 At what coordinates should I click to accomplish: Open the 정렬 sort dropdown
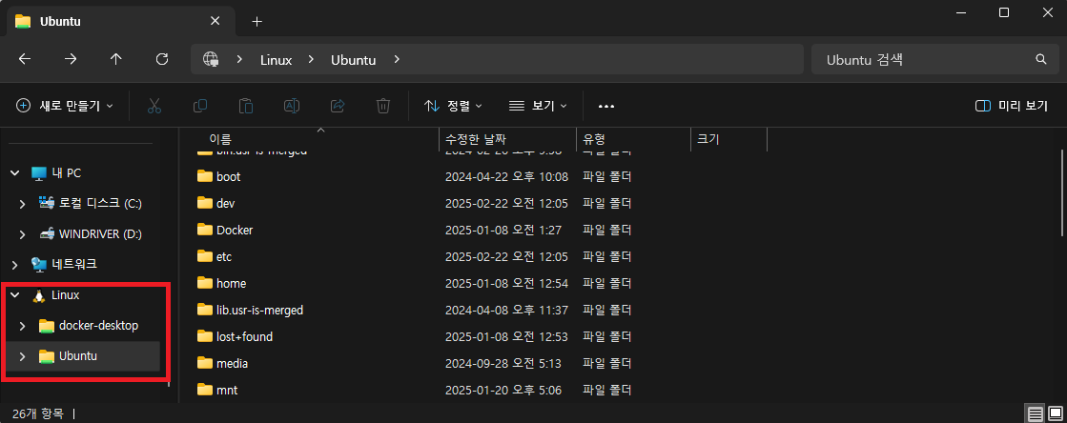pyautogui.click(x=453, y=106)
